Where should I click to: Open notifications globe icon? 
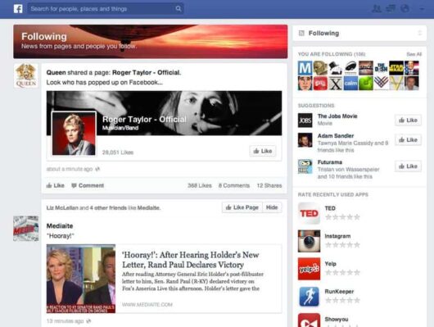(x=405, y=9)
